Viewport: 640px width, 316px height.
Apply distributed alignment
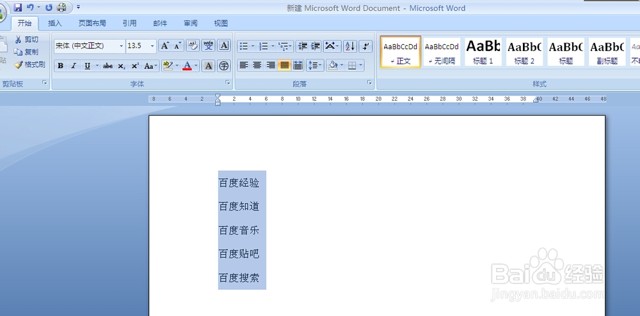298,65
